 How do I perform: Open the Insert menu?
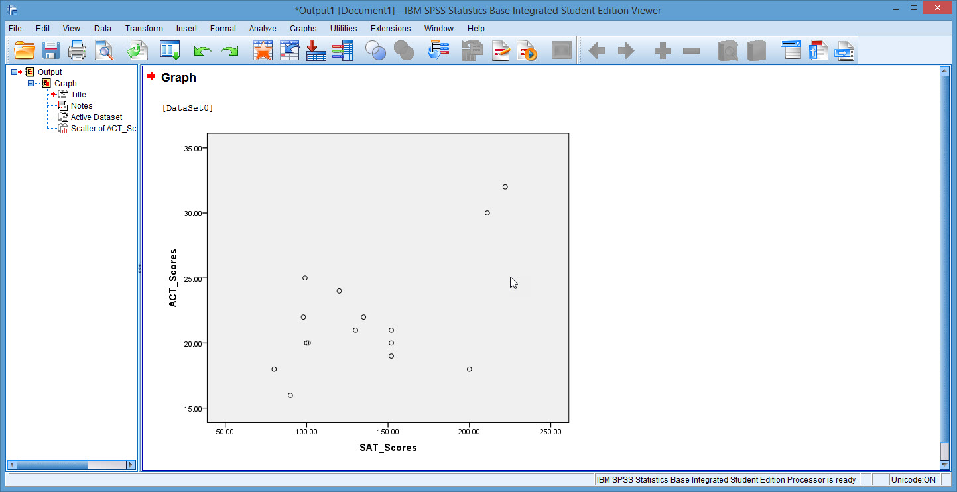pyautogui.click(x=186, y=29)
